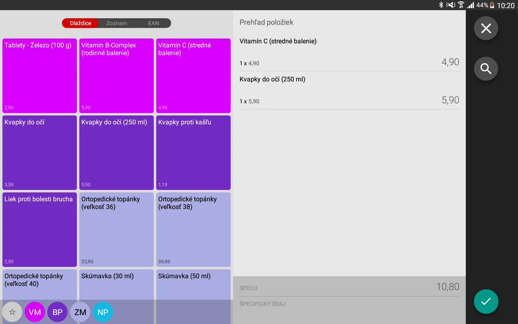Filter by NP category circle

coord(103,312)
